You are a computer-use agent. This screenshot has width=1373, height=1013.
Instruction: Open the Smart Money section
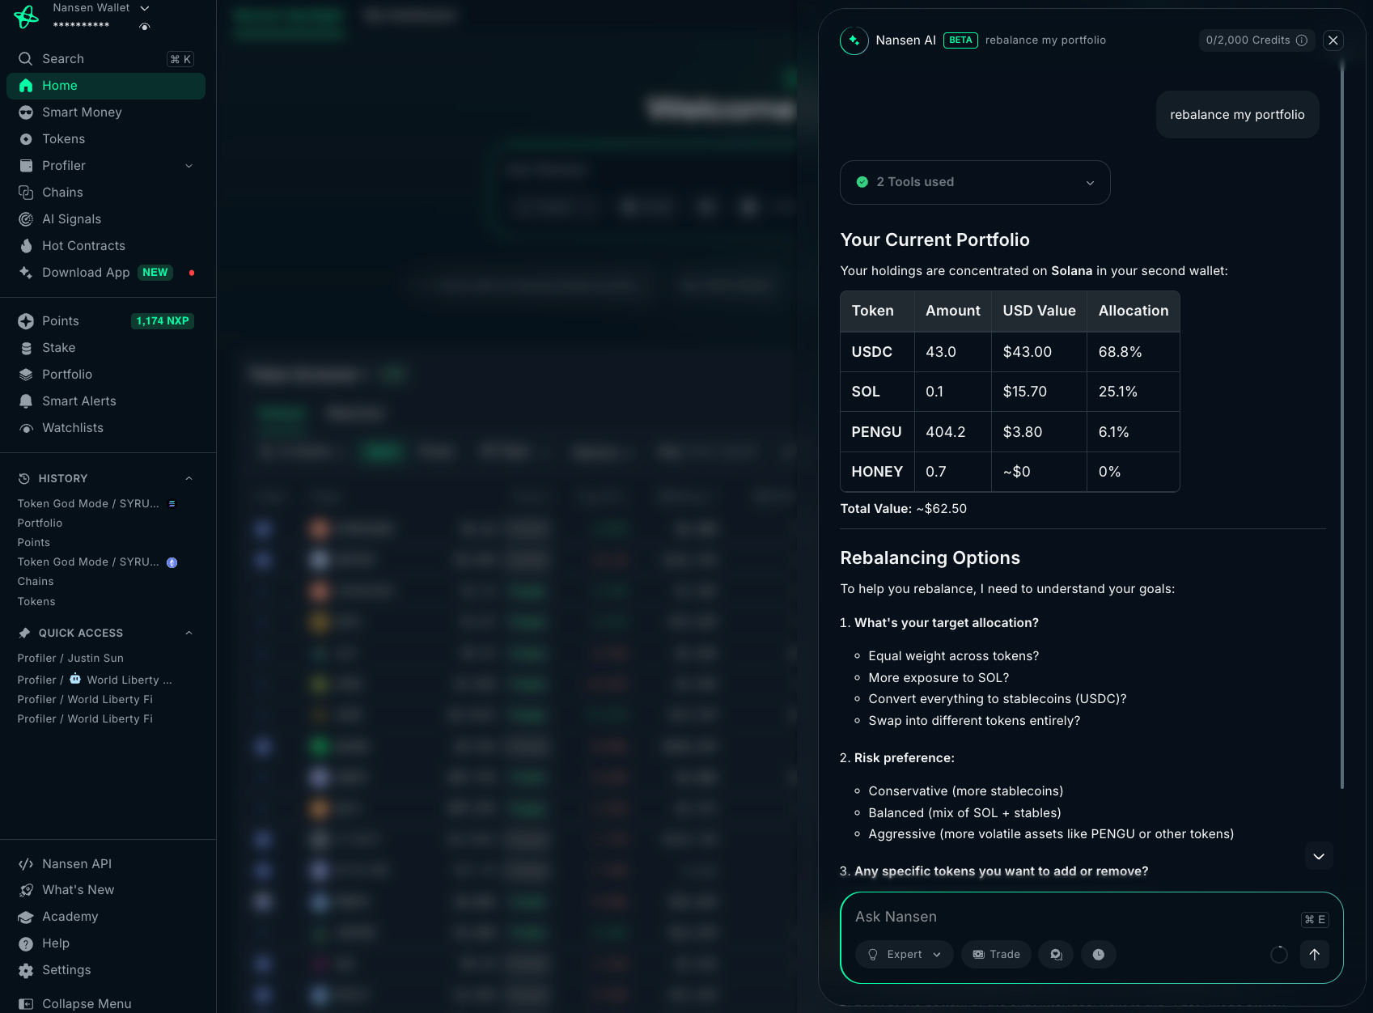click(x=82, y=112)
